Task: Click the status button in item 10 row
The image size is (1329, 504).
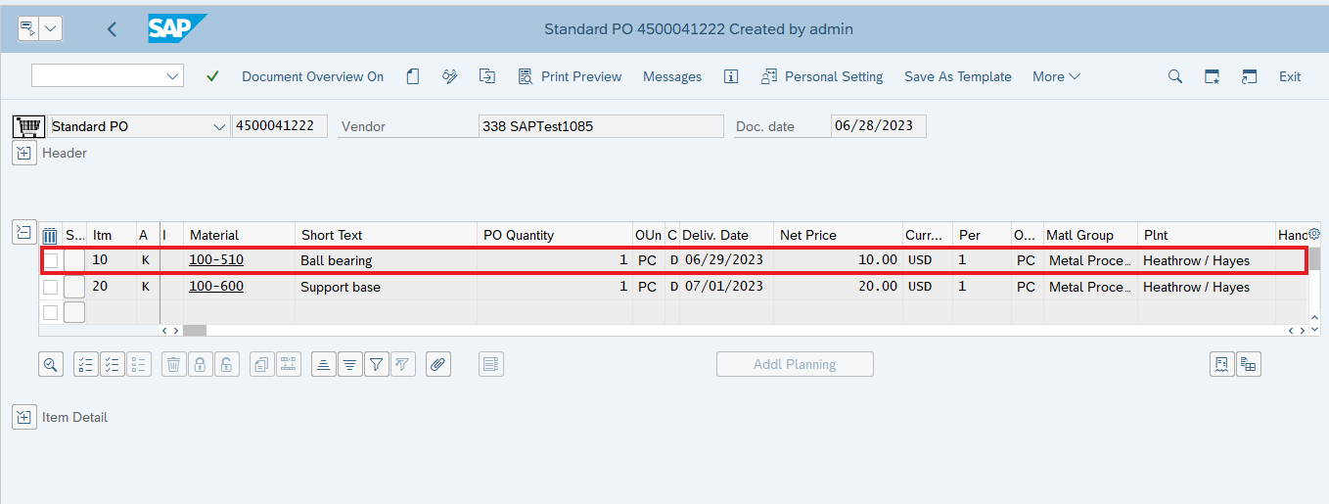Action: 74,260
